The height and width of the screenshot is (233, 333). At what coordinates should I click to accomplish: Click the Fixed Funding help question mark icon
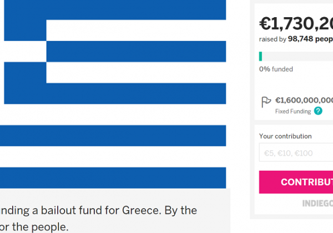click(318, 111)
